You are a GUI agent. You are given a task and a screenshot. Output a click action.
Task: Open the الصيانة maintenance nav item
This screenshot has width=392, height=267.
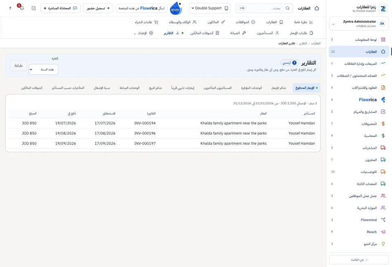coord(238,33)
